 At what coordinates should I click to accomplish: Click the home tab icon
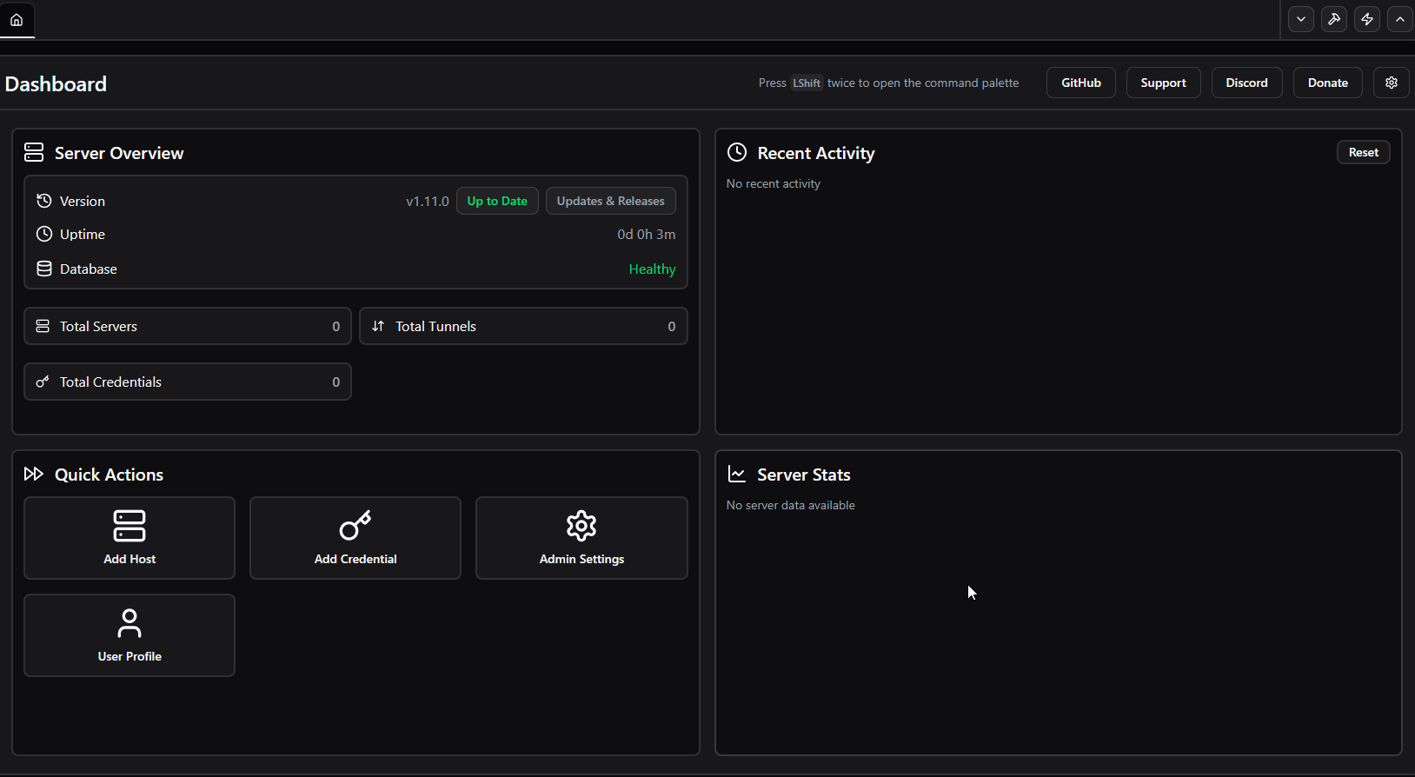(17, 19)
